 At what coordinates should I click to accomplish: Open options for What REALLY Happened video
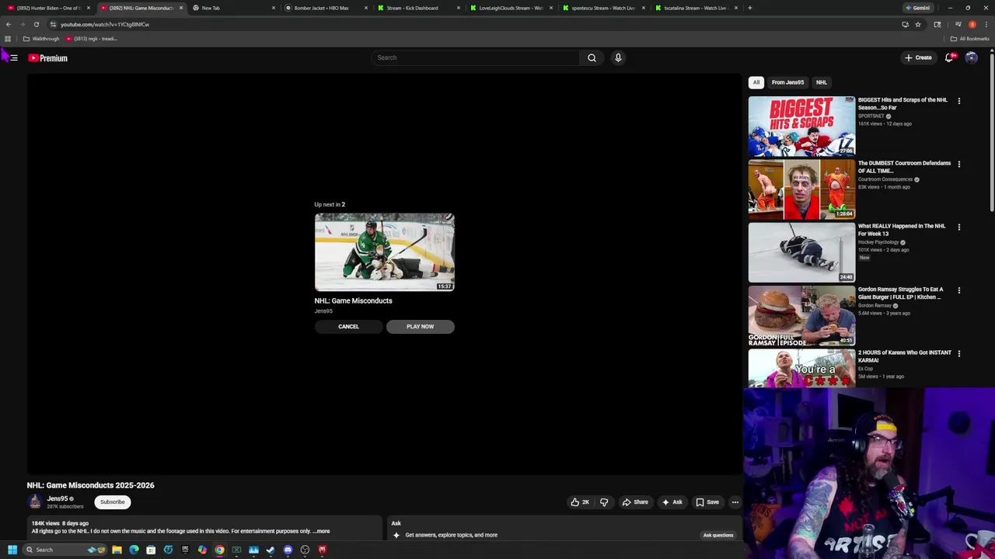(958, 227)
